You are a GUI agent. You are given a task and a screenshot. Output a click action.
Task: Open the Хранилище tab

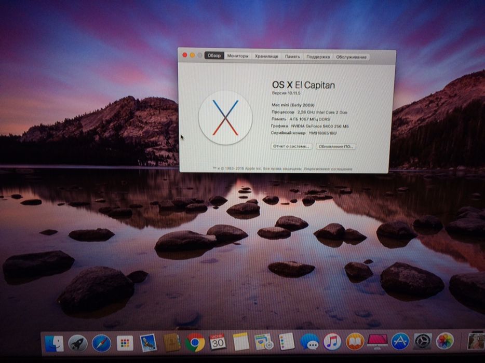click(x=266, y=56)
